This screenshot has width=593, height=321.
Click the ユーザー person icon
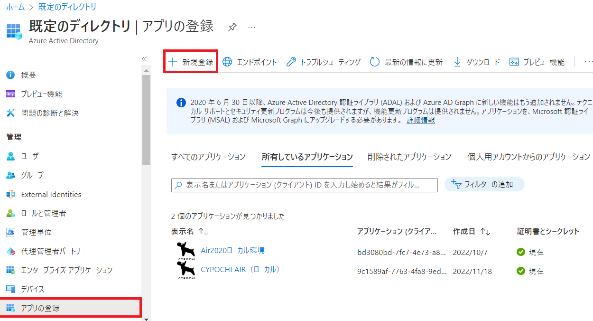pos(10,156)
